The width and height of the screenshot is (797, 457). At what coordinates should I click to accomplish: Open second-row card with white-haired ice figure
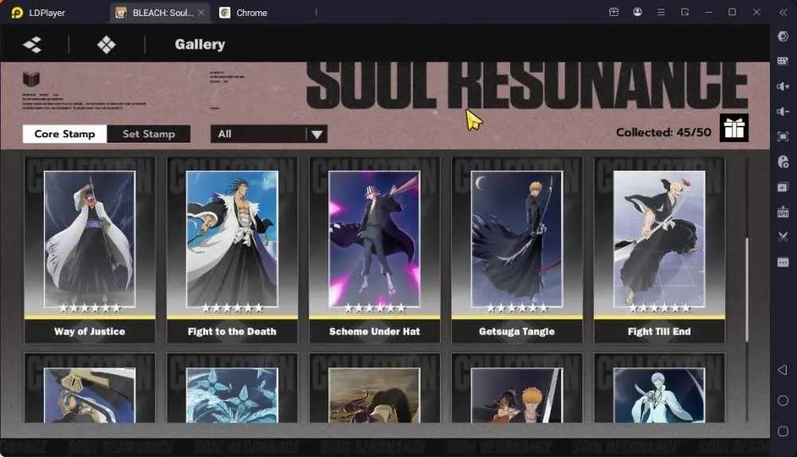point(659,388)
